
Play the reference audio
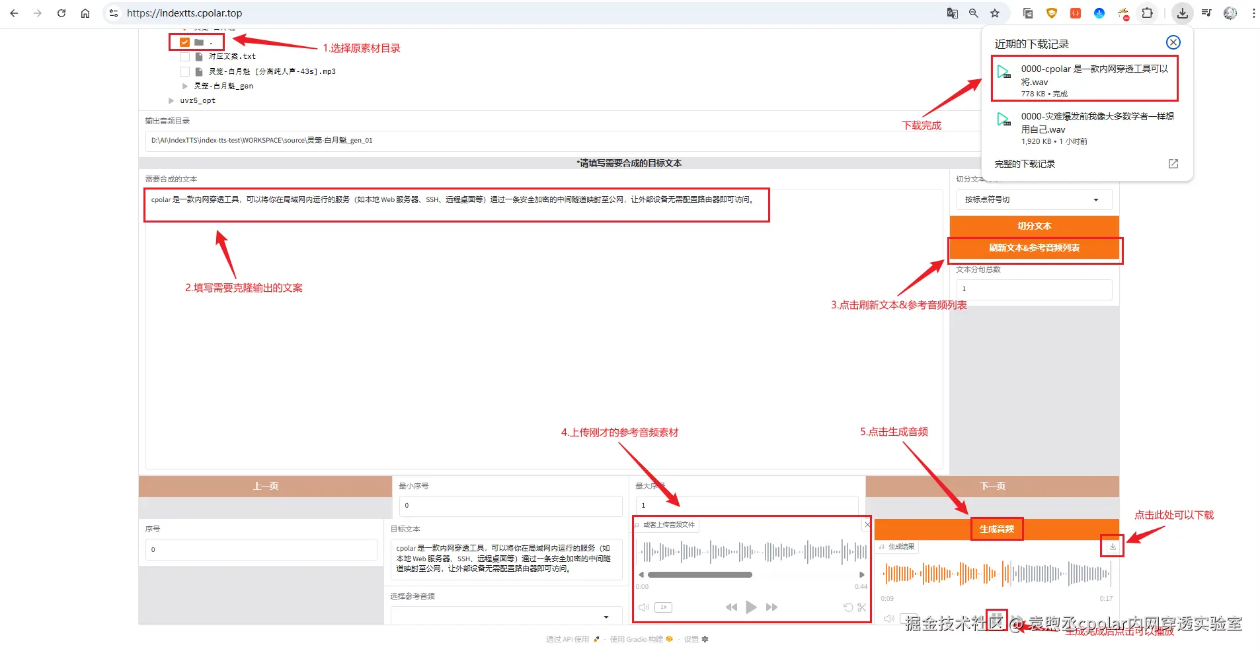point(751,607)
